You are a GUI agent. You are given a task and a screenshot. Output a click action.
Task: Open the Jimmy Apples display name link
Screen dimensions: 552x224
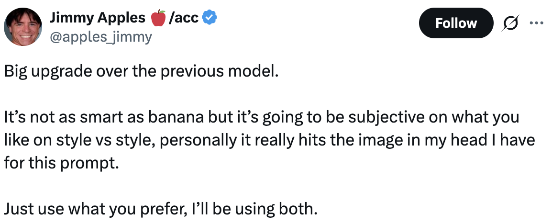pos(97,18)
